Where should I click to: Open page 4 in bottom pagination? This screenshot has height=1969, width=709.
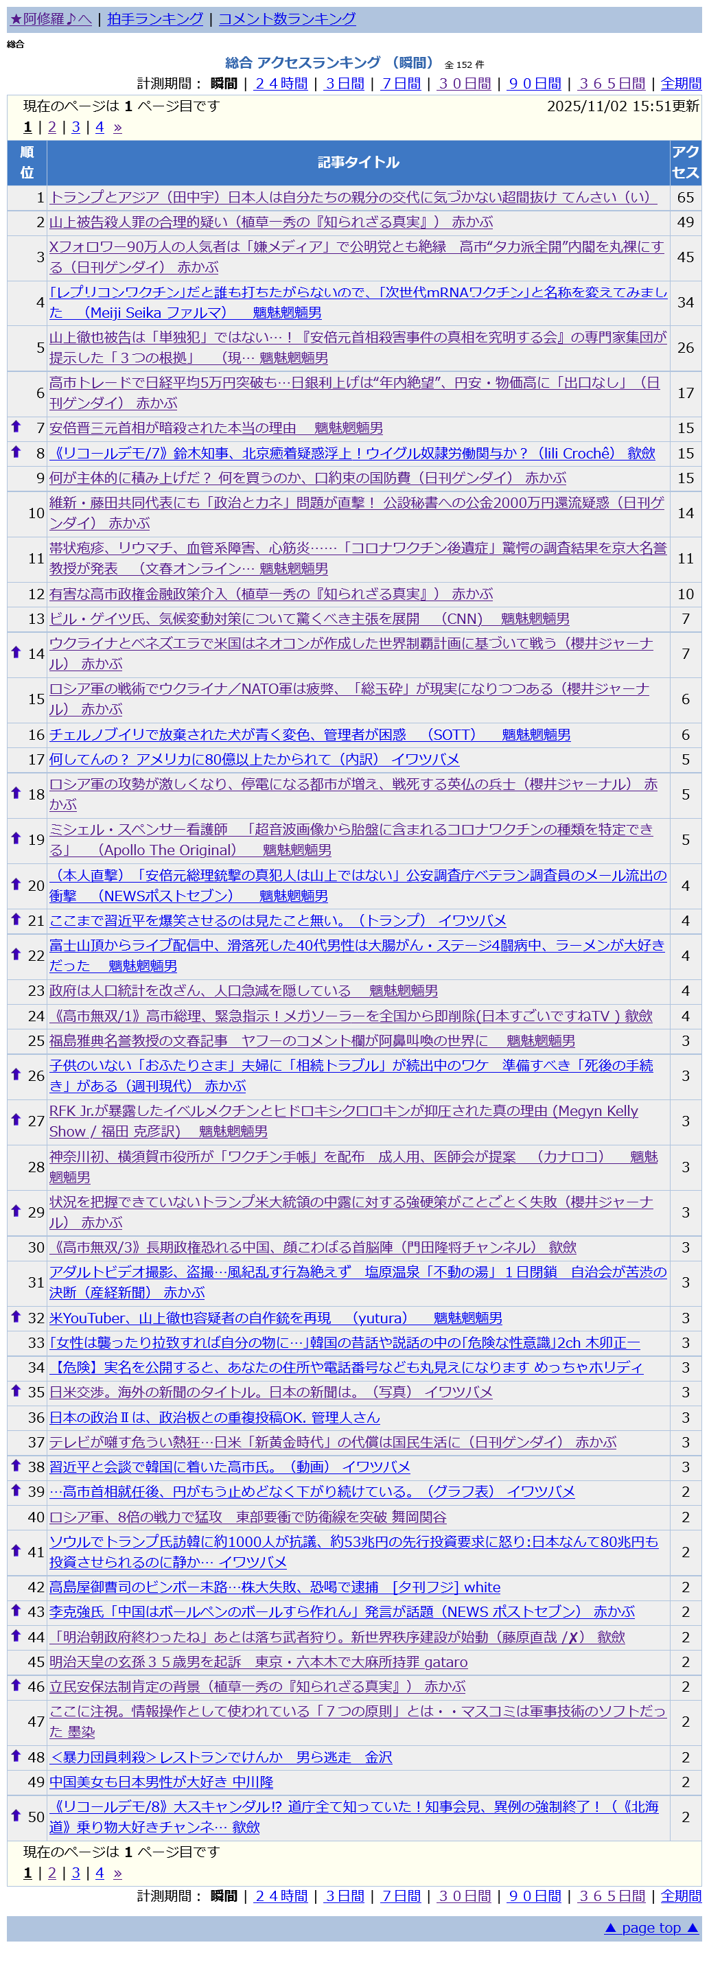pyautogui.click(x=100, y=1873)
